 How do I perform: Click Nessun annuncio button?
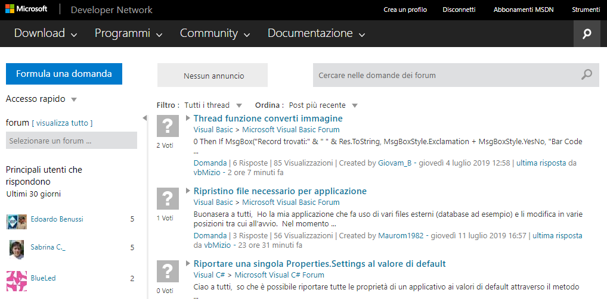212,75
